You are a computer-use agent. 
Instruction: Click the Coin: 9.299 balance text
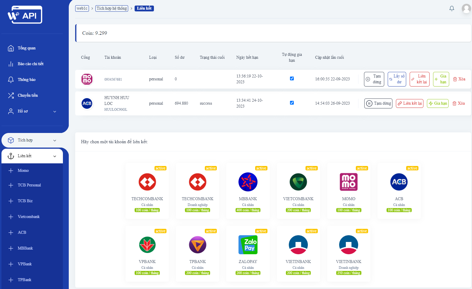pyautogui.click(x=95, y=33)
